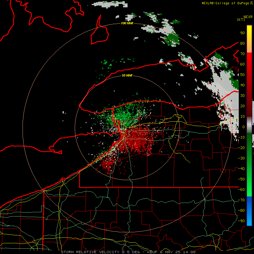Screen dimensions: 254x254
Task: Click the "10" value on the velocity scale
Action: click(242, 117)
